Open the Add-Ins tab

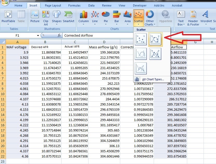(x=159, y=5)
